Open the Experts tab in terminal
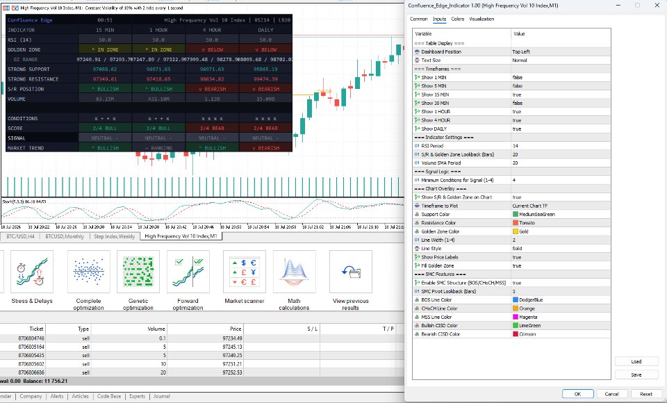667x403 pixels. click(x=137, y=396)
